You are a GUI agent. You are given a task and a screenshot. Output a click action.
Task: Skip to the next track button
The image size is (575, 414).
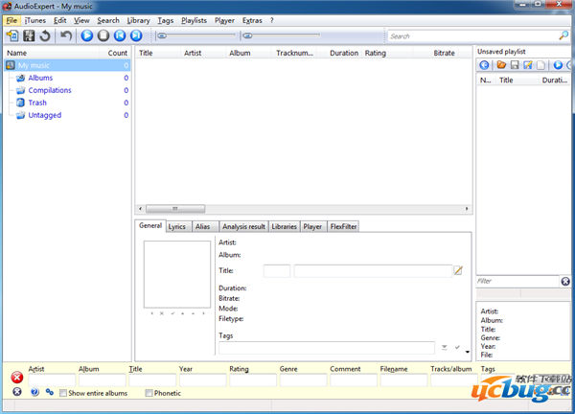click(136, 35)
